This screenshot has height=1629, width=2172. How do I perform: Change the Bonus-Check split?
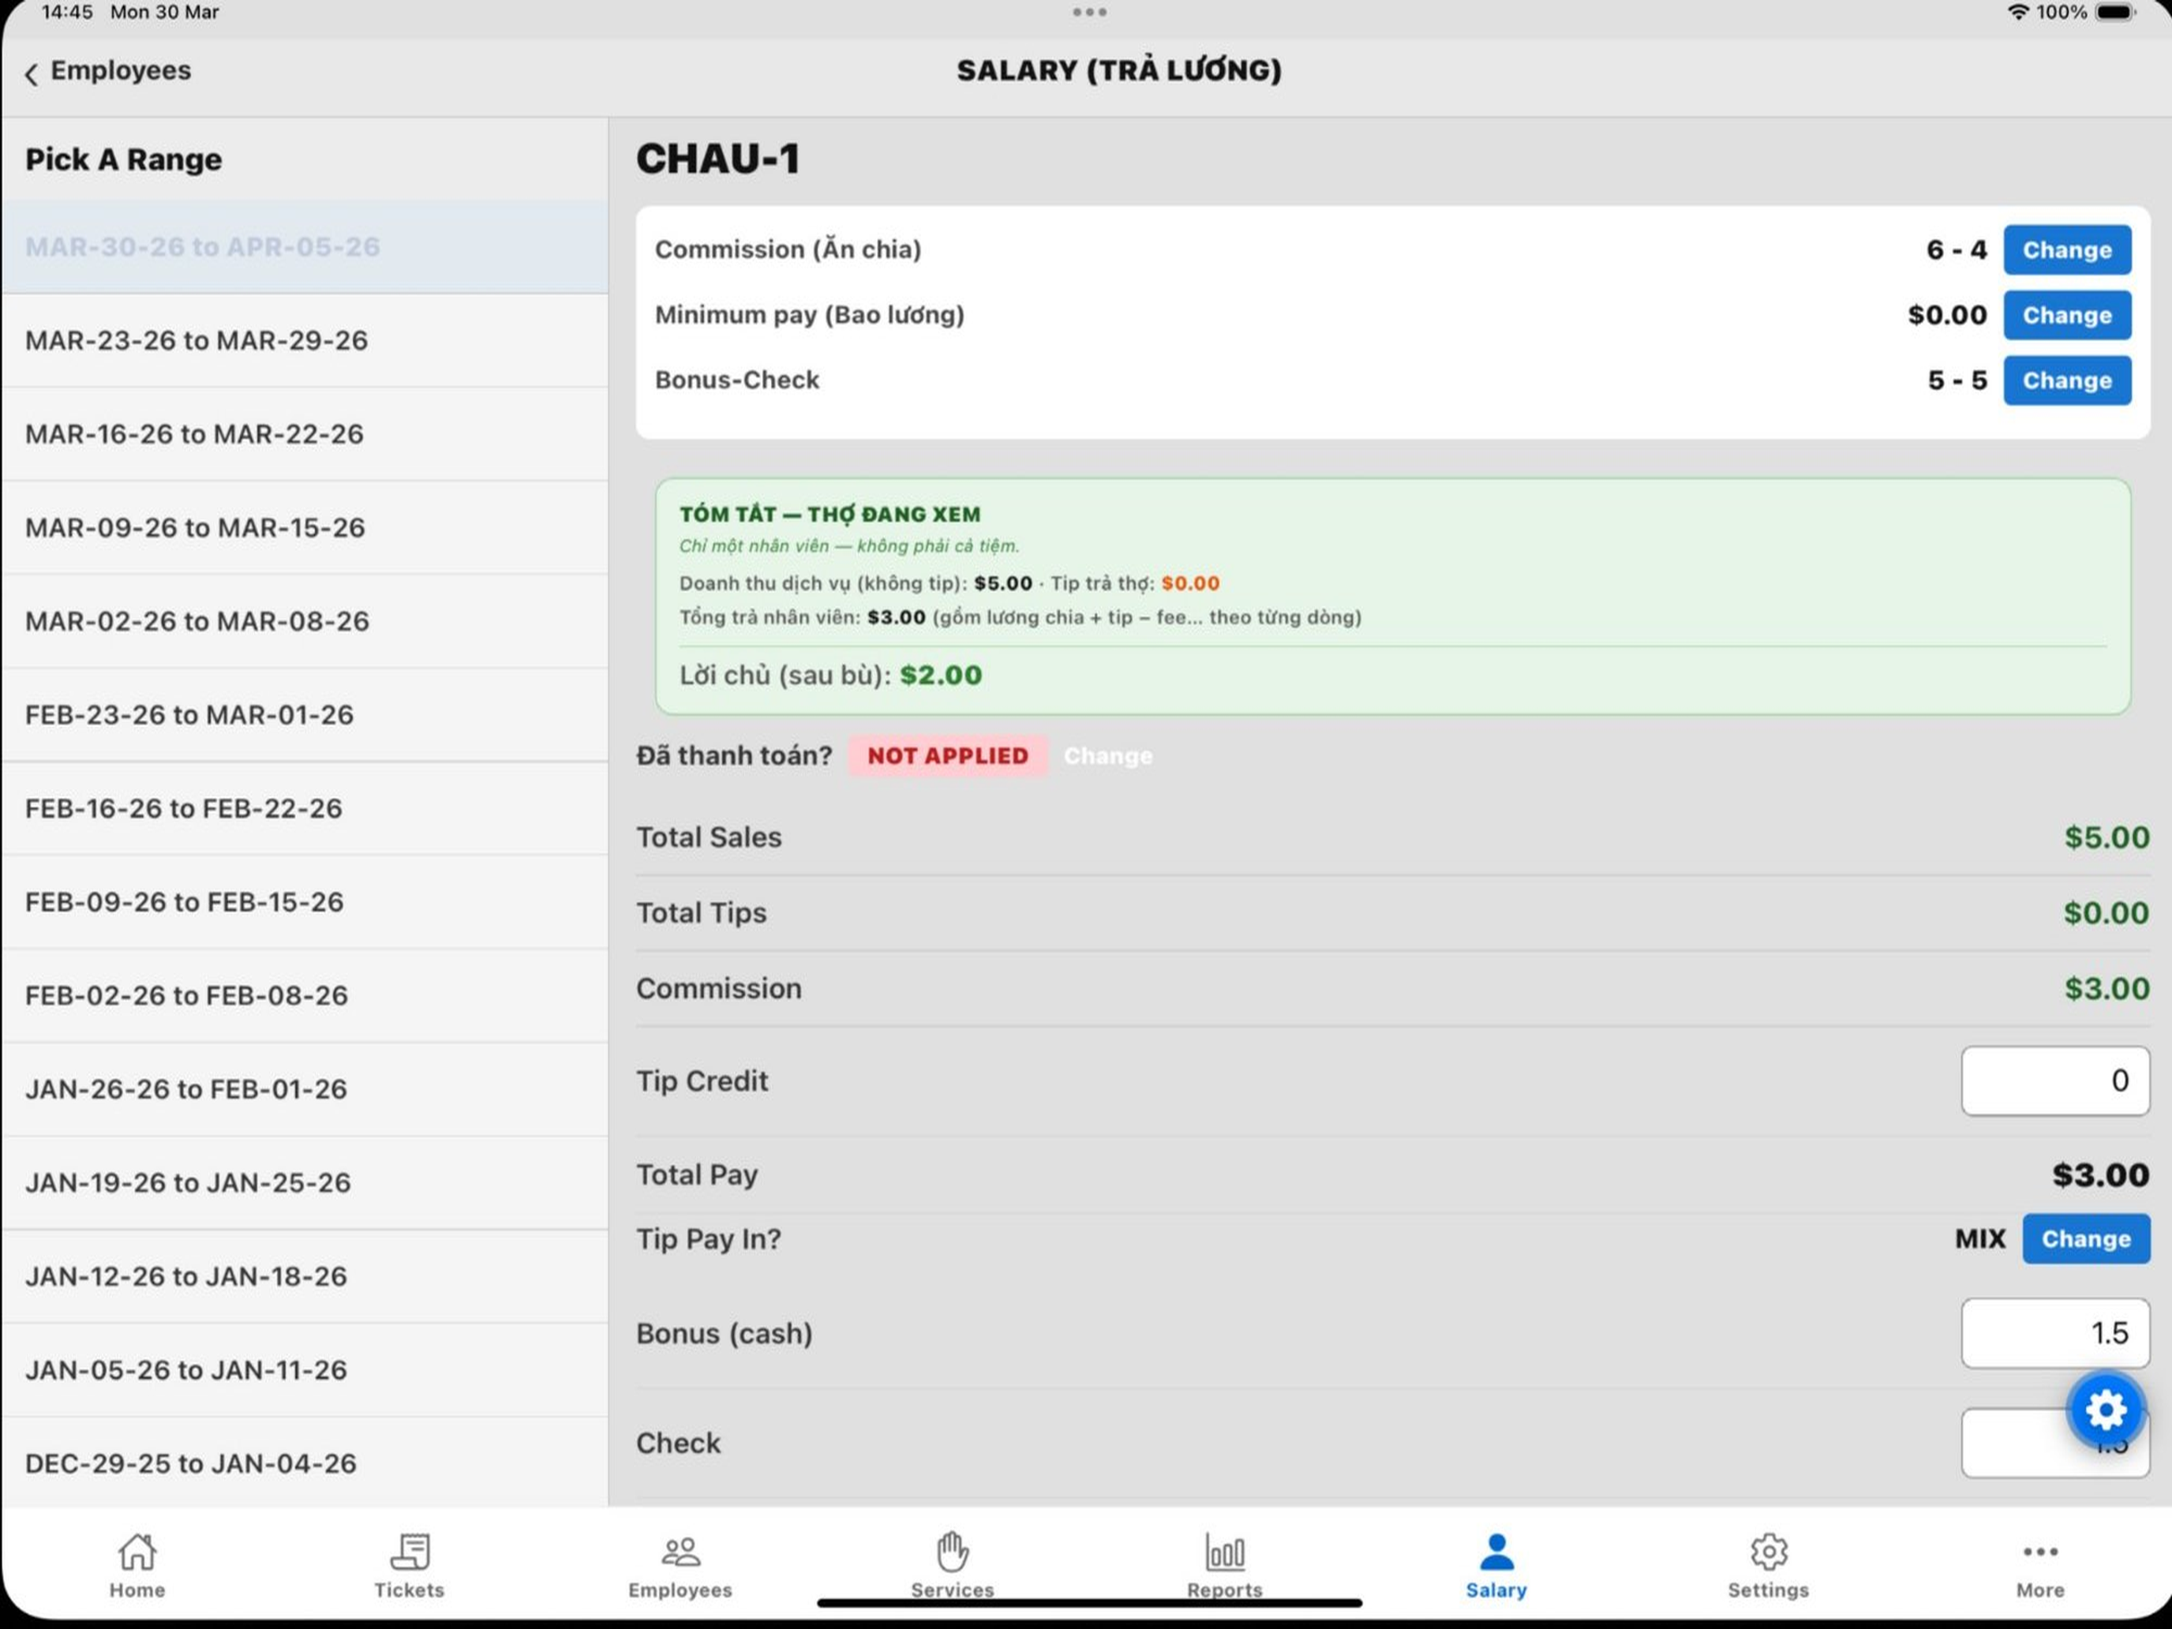click(2067, 380)
